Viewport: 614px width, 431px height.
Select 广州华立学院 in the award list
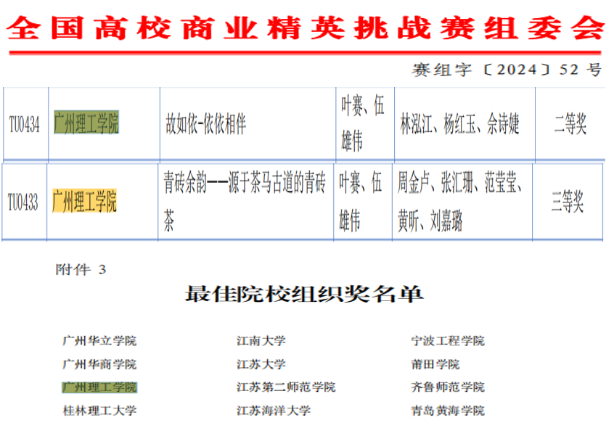pos(99,340)
